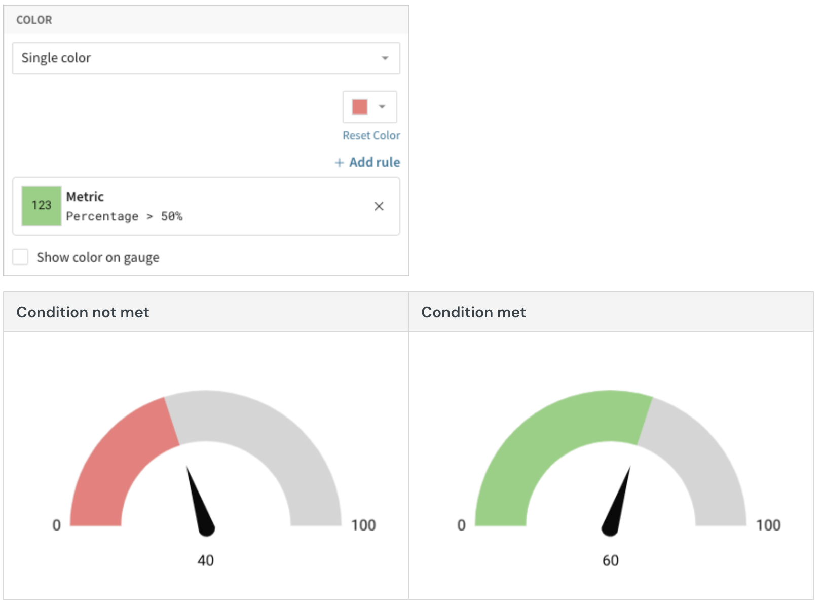This screenshot has width=823, height=606.
Task: Click the gauge value 60
Action: (x=610, y=560)
